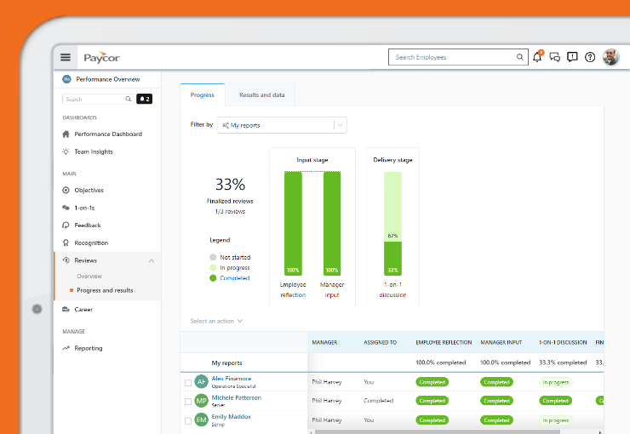Open the user profile avatar
The width and height of the screenshot is (630, 434).
610,57
